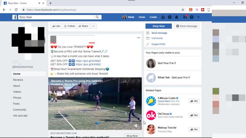Click Nawaf Masri name link

pos(164,101)
